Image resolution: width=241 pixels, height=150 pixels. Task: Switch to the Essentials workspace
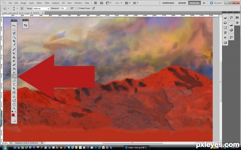coord(168,3)
